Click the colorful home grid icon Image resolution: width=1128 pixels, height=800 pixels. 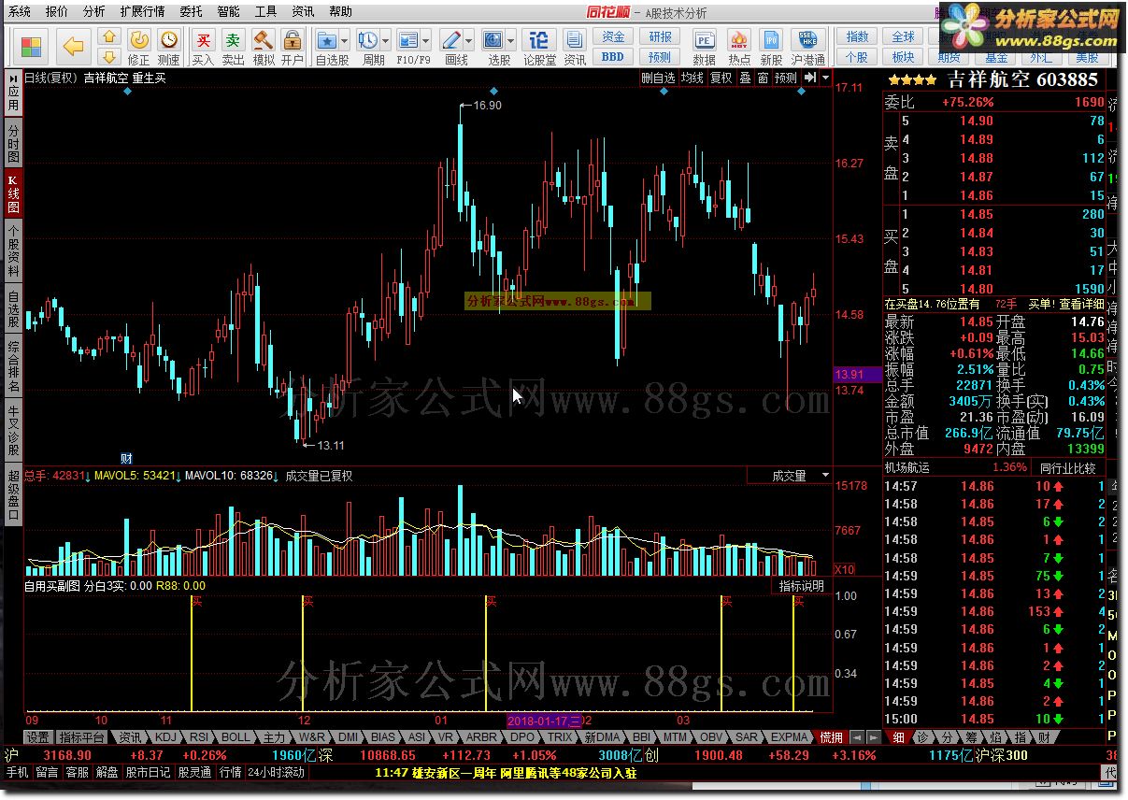coord(31,46)
